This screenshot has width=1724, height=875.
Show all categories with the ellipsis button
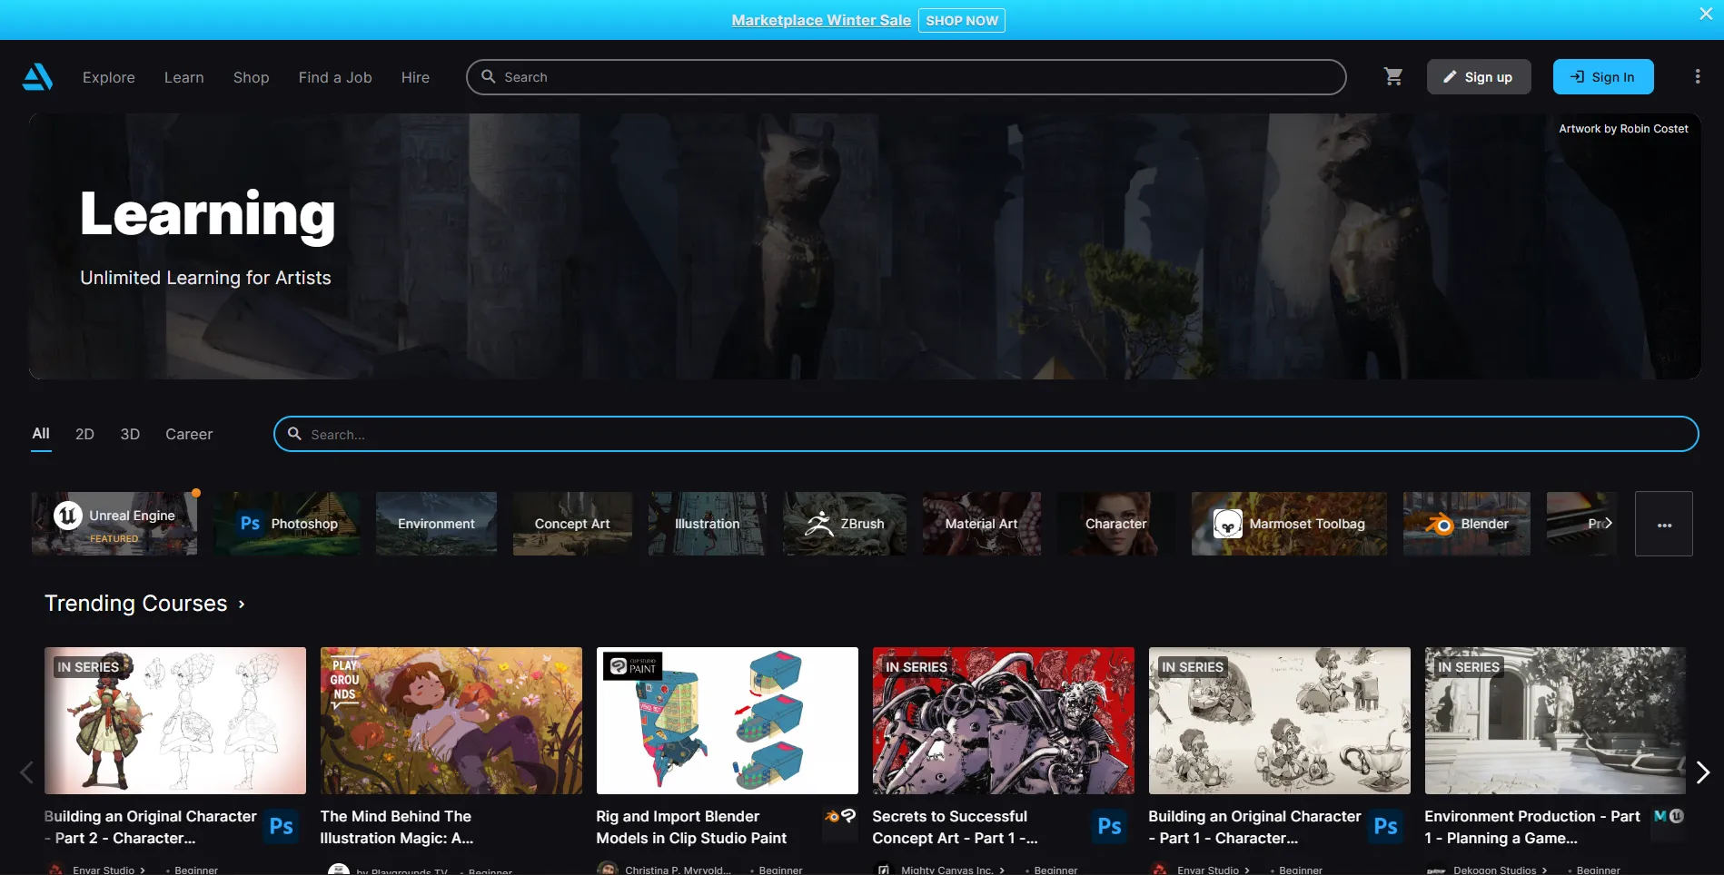click(x=1663, y=524)
